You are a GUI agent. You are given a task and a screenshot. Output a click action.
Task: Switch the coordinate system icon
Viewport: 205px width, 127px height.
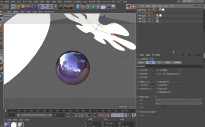click(55, 6)
